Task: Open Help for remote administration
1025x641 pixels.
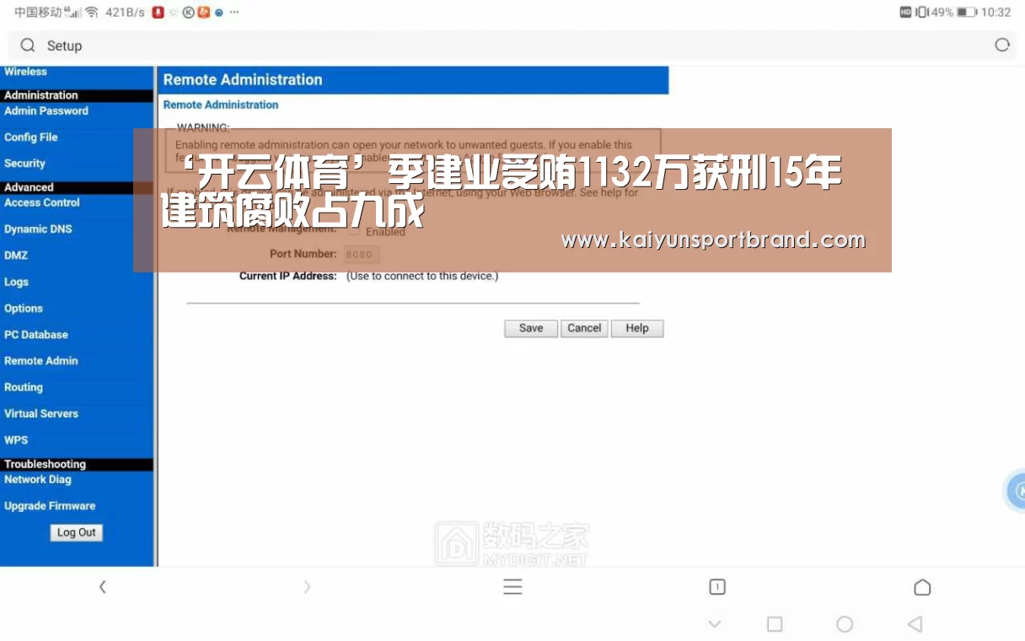Action: (x=637, y=328)
